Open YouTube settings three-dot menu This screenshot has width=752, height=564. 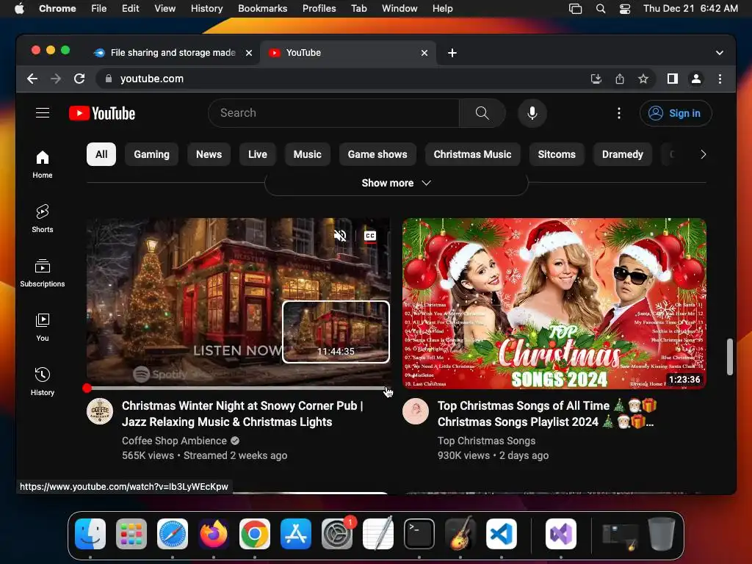point(618,113)
